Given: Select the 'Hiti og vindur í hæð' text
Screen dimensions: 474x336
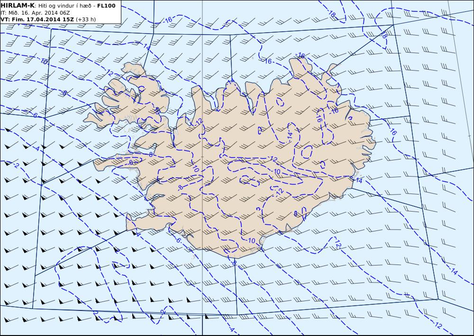Looking at the screenshot, I should point(64,6).
